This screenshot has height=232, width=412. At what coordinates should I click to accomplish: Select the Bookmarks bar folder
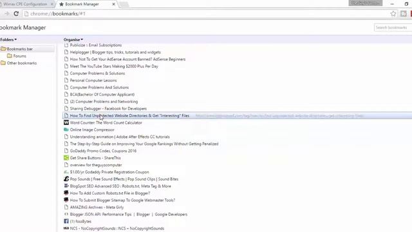pos(20,49)
